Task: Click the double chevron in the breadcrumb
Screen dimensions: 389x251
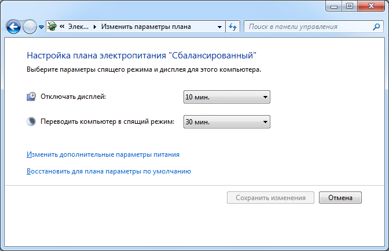Action: [x=62, y=26]
